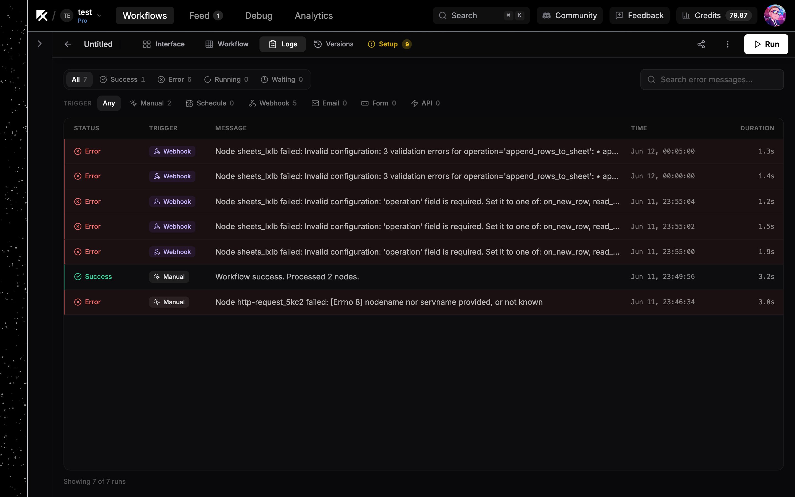This screenshot has width=795, height=497.
Task: Select the Any trigger filter
Action: [x=109, y=103]
